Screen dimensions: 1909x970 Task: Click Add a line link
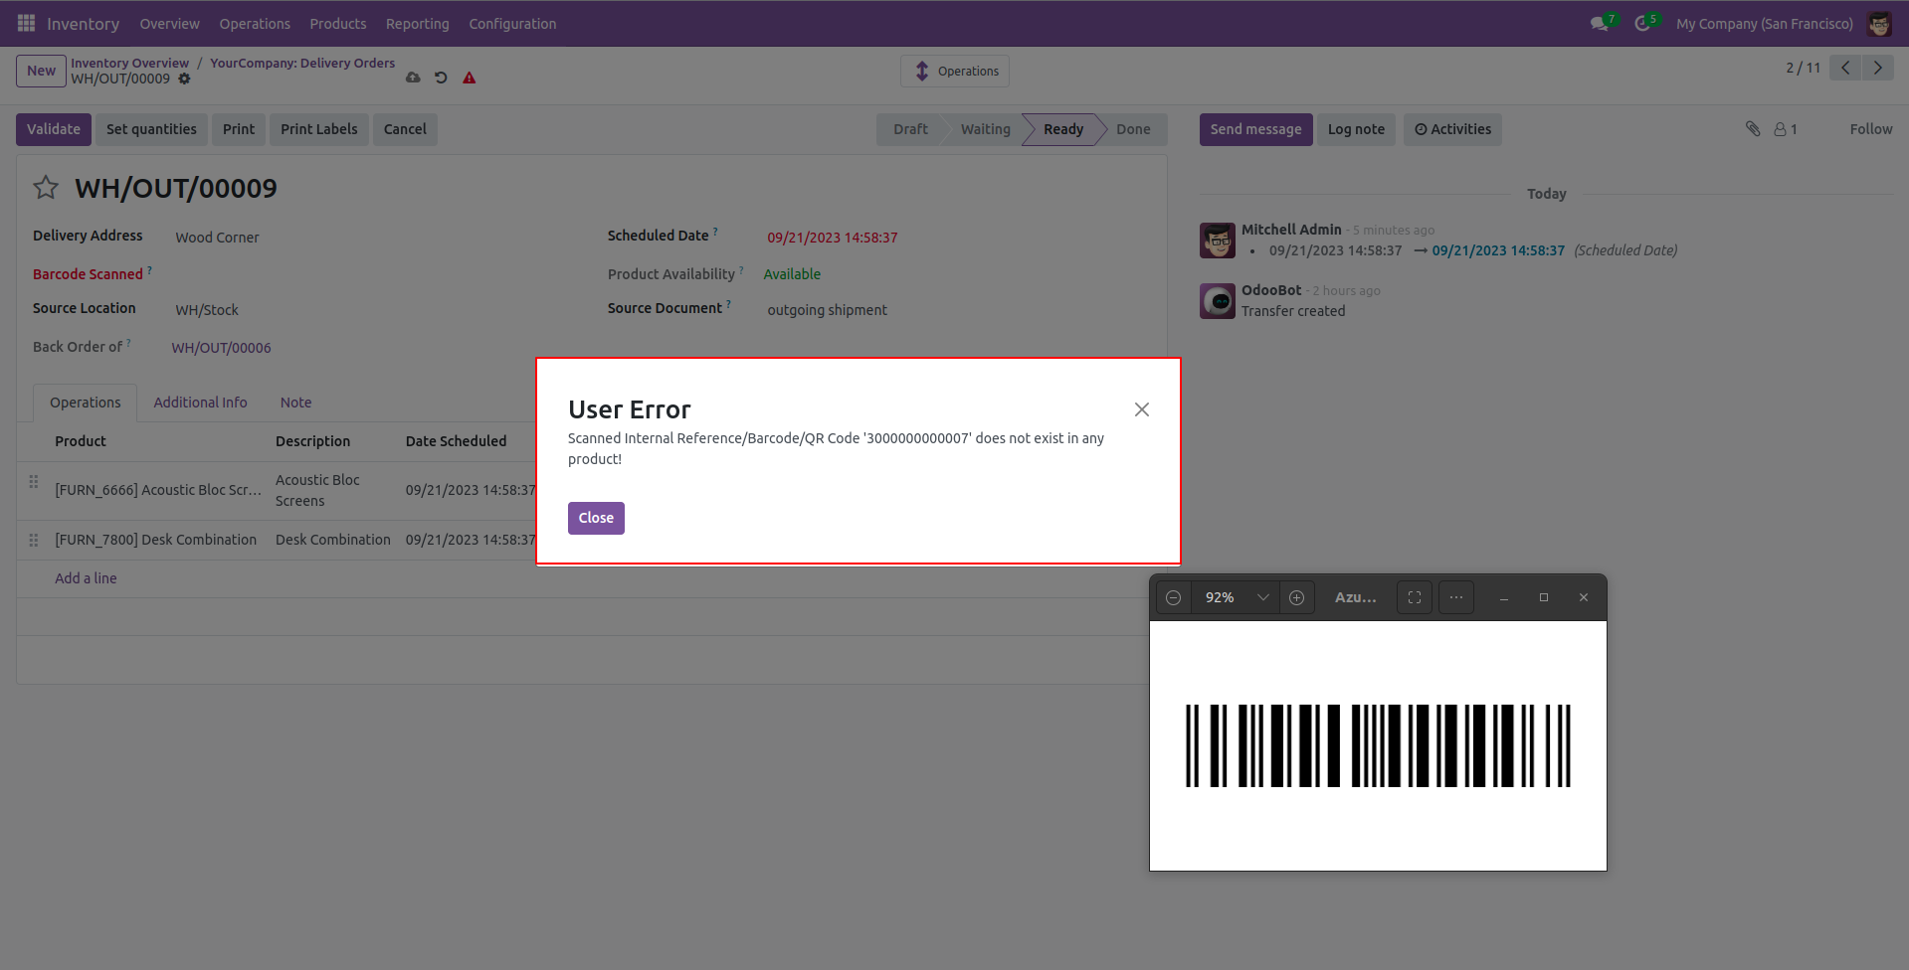click(86, 578)
